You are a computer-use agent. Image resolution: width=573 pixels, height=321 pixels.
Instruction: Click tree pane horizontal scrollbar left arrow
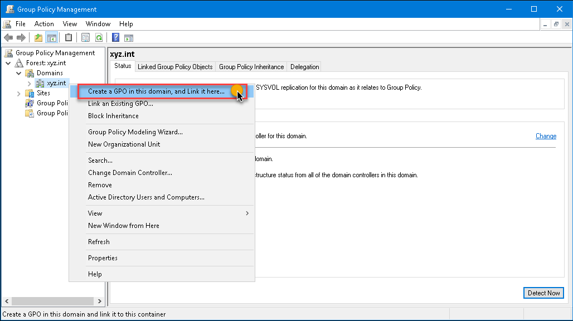coord(7,301)
